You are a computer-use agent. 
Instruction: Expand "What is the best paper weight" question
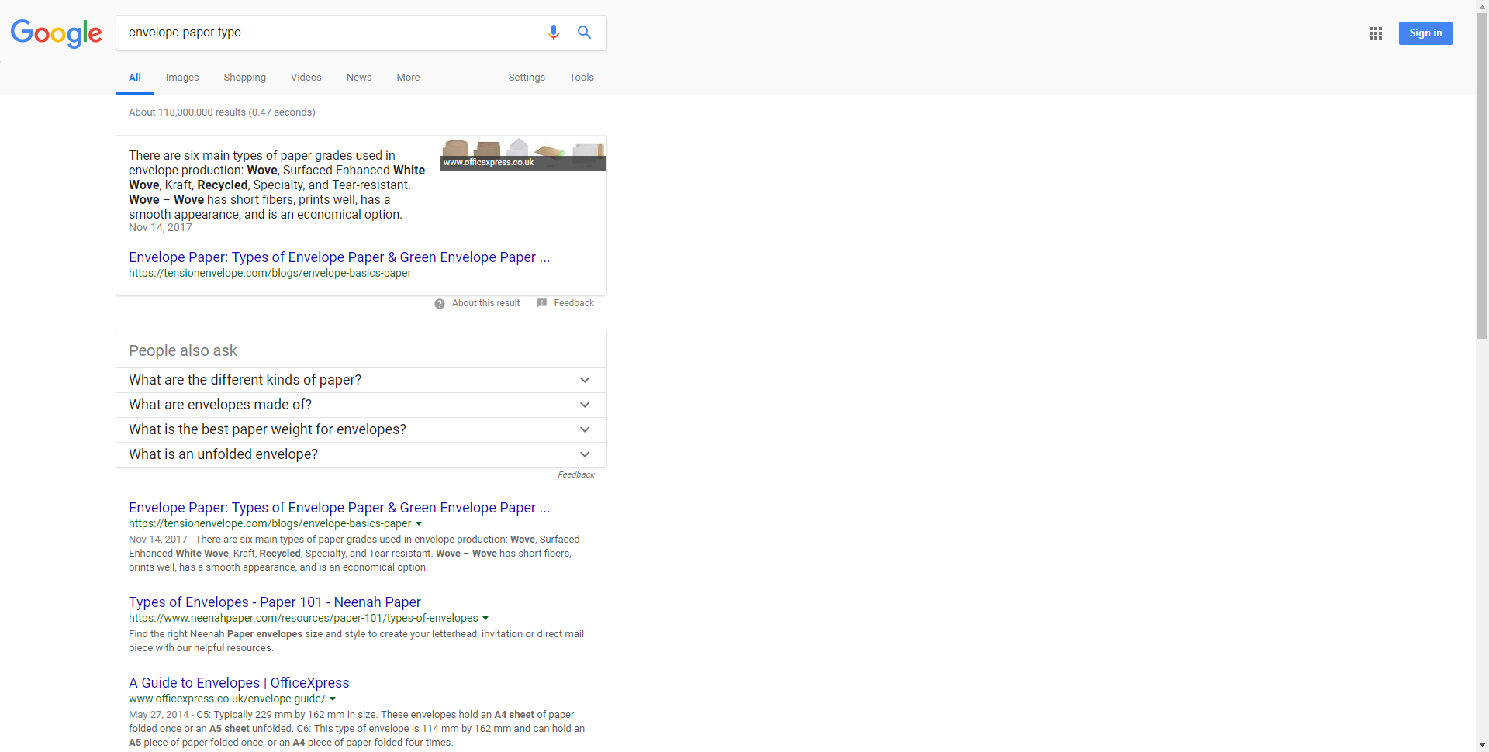pyautogui.click(x=585, y=429)
